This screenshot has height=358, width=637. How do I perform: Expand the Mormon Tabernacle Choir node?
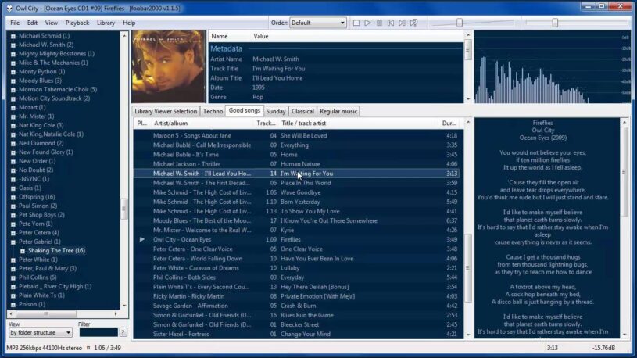click(13, 90)
